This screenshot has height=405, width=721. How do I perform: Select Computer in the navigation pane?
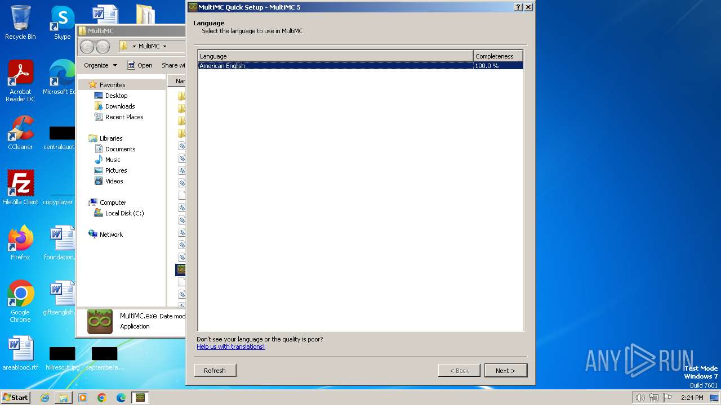[113, 202]
